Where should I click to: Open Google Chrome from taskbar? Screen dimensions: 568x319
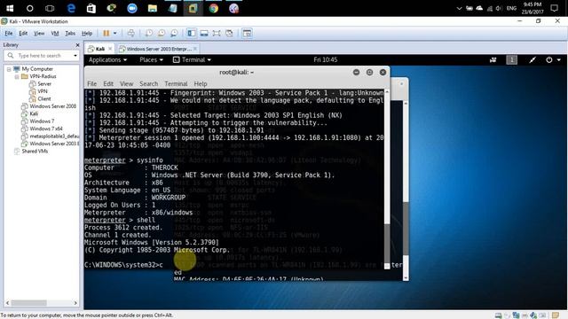pos(213,8)
